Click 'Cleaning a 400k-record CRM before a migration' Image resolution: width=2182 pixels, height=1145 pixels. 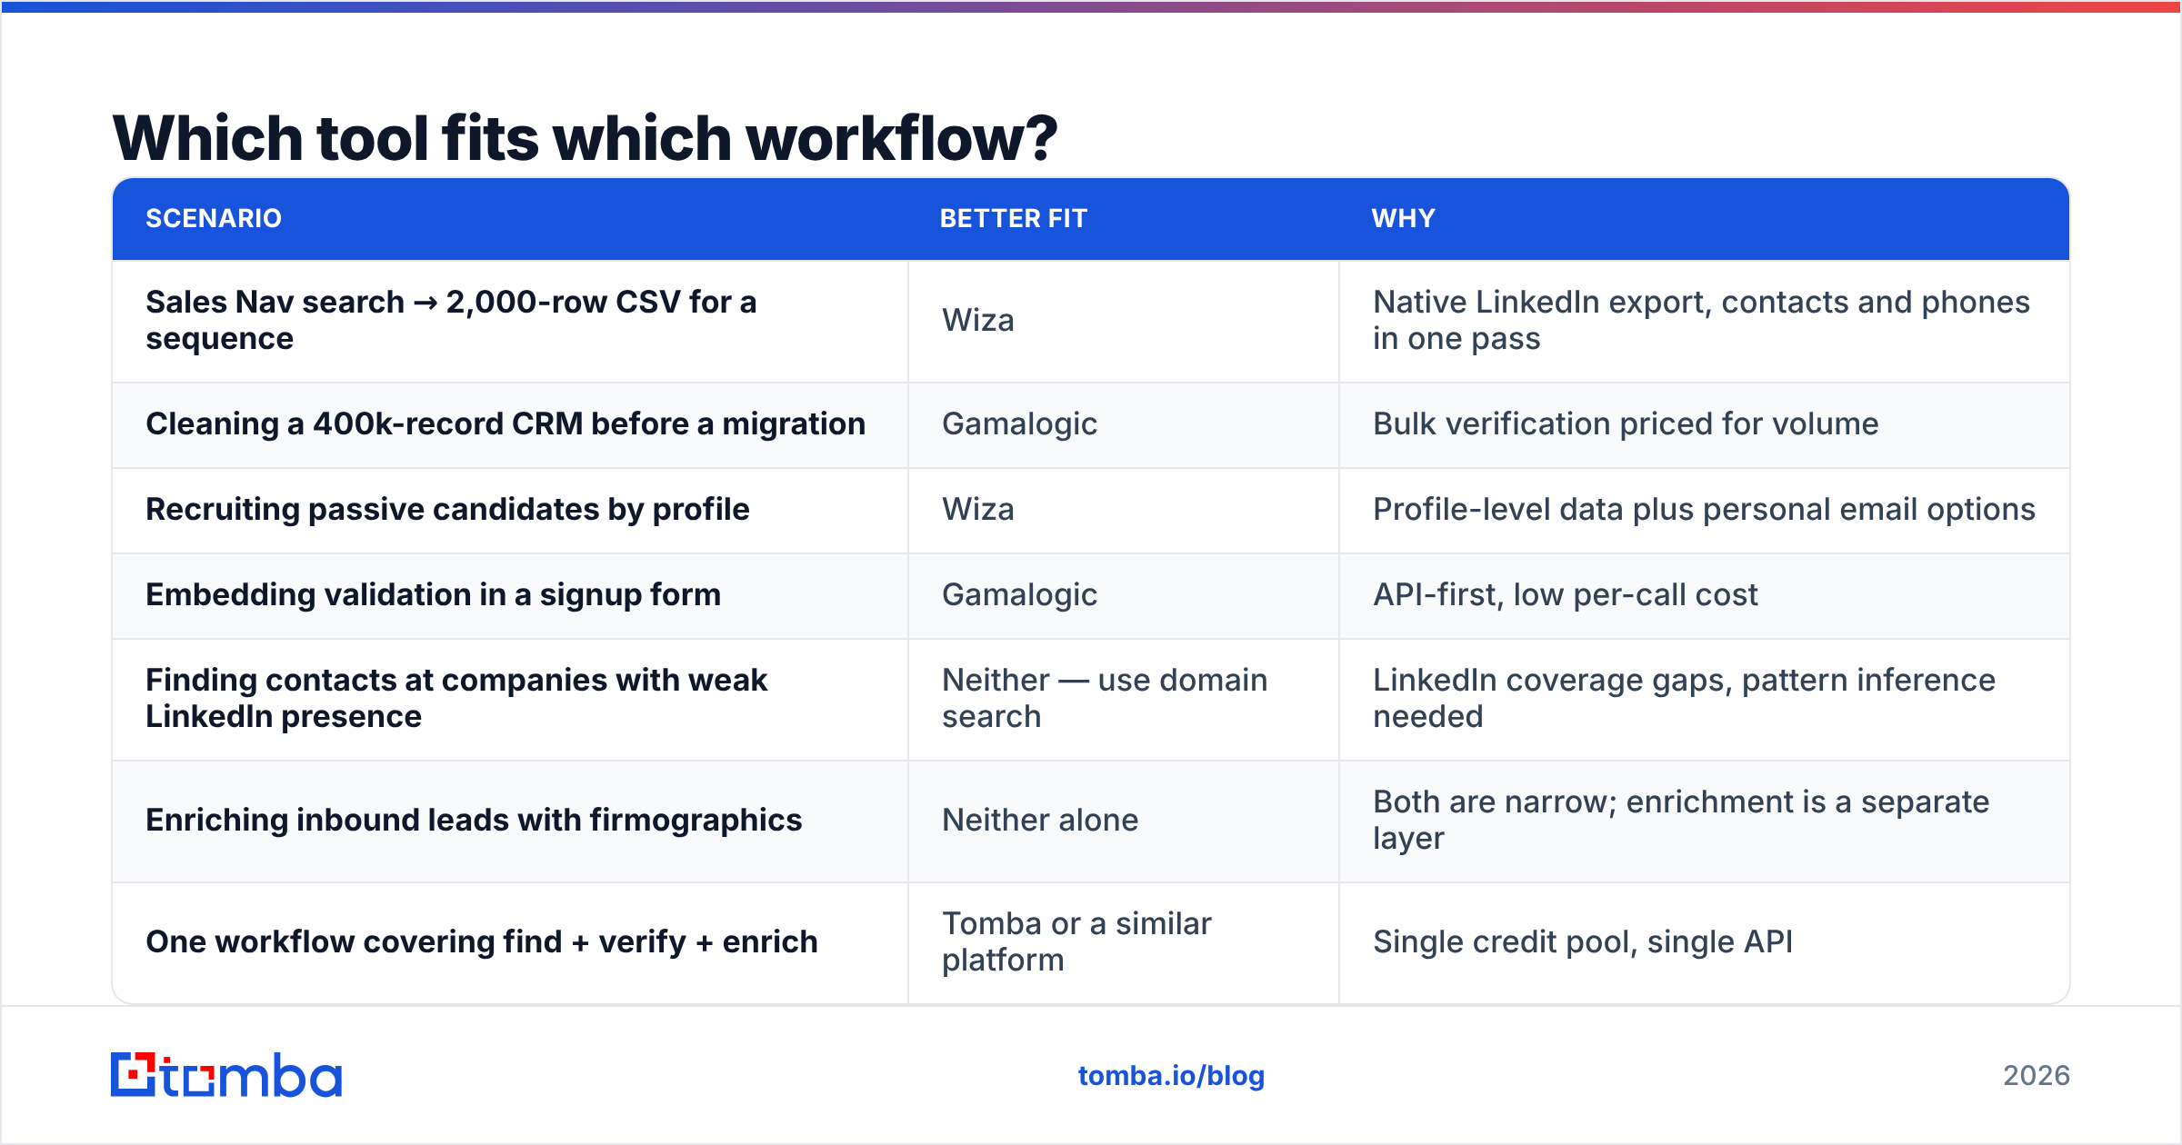505,424
